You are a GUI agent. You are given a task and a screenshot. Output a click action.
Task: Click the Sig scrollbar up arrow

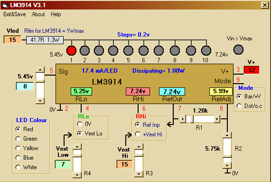point(40,70)
